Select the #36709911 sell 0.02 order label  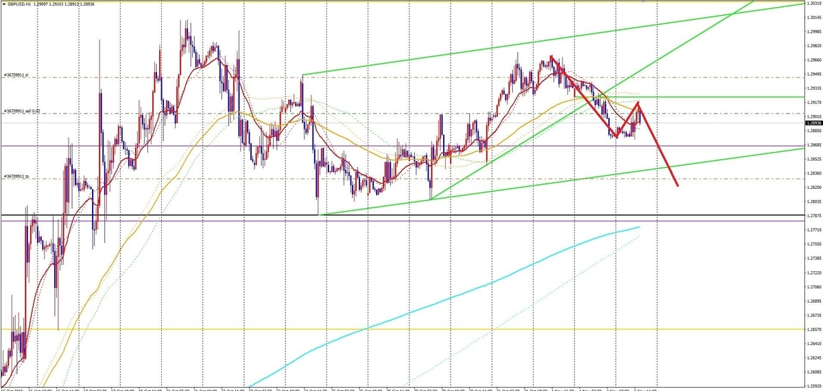(22, 110)
